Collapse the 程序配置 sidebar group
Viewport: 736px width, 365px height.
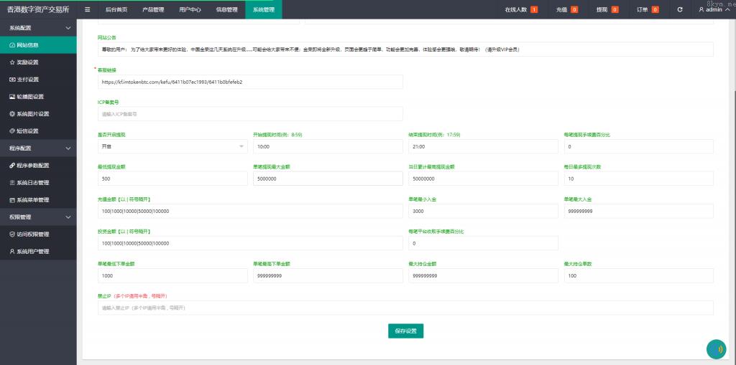pos(37,148)
